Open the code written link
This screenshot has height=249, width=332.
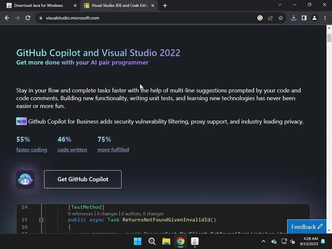point(72,150)
